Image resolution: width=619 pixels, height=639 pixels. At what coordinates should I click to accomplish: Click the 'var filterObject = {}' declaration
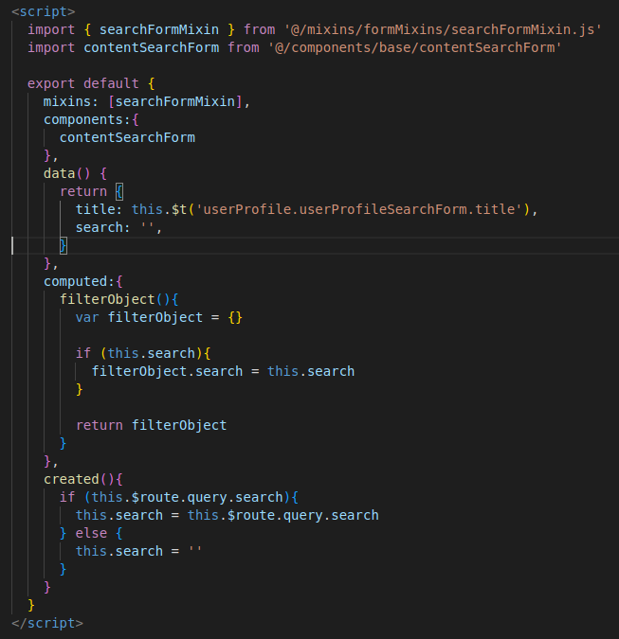tap(158, 317)
